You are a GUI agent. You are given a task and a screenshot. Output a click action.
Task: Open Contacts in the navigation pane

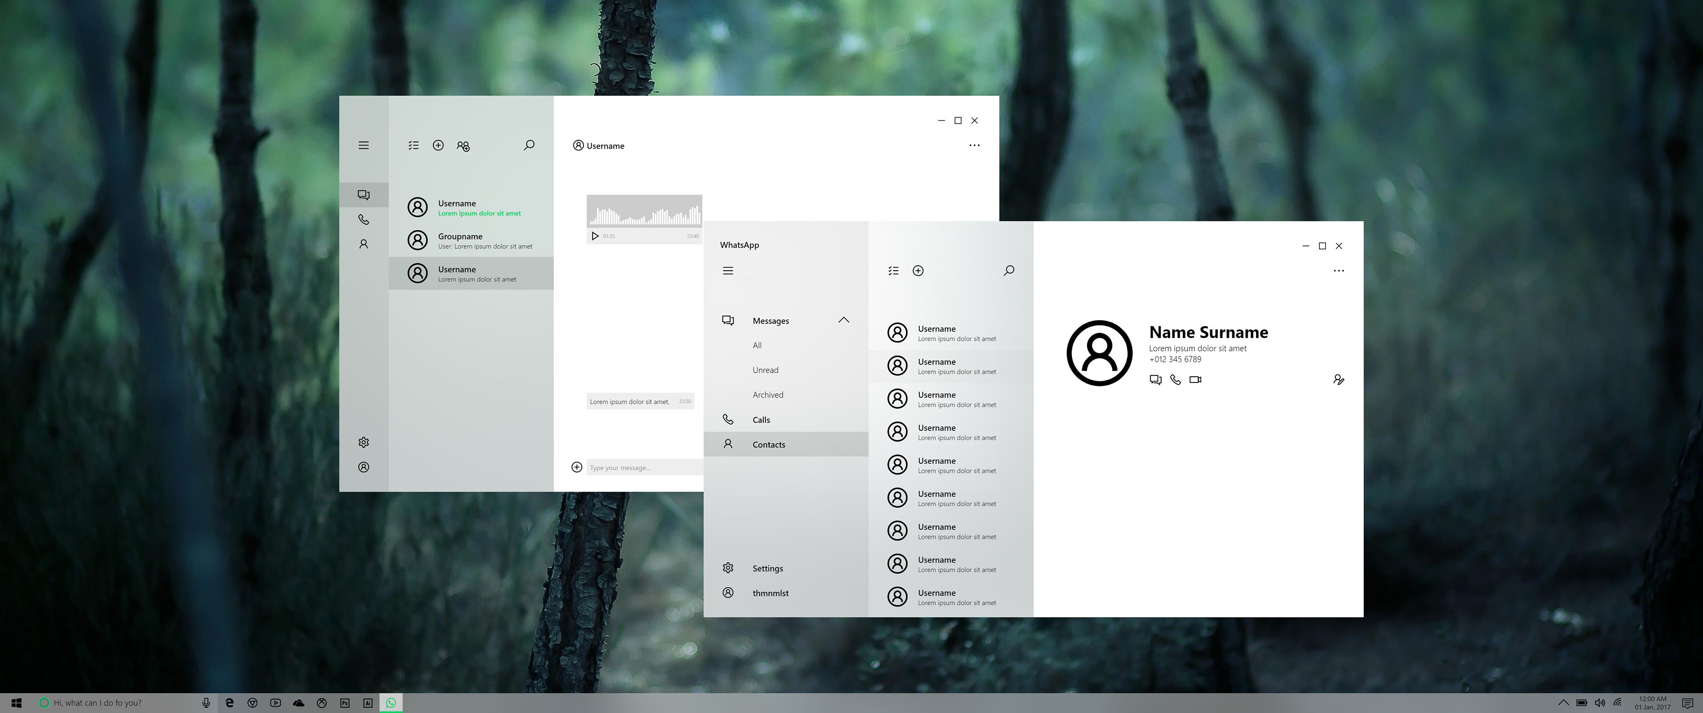[786, 445]
